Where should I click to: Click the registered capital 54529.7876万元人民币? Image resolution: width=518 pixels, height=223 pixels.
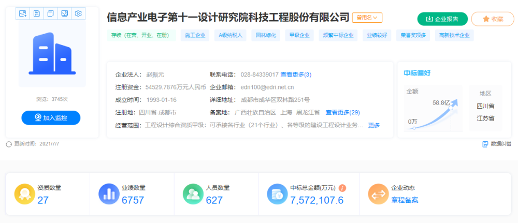point(176,87)
